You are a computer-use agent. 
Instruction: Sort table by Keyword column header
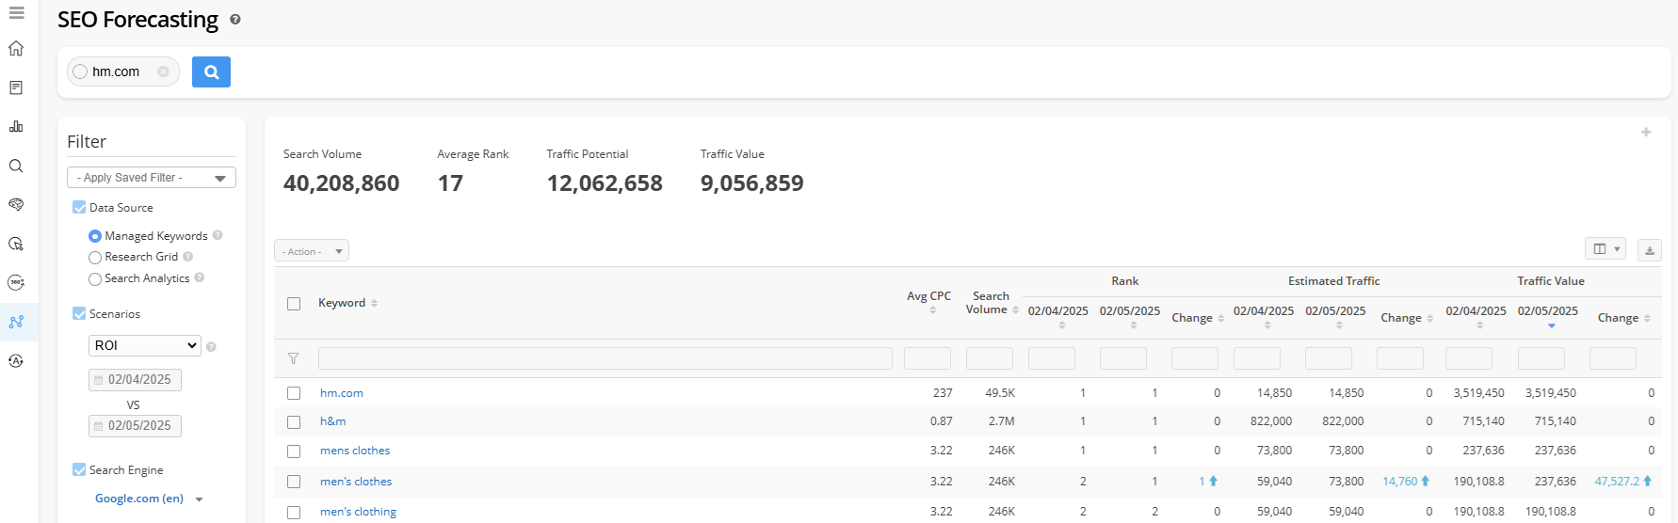(342, 303)
